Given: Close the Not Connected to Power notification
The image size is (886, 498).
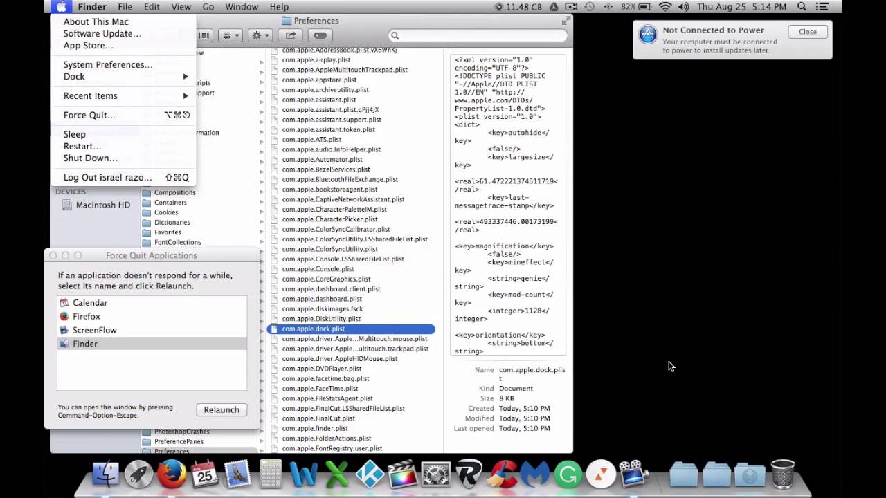Looking at the screenshot, I should coord(807,32).
